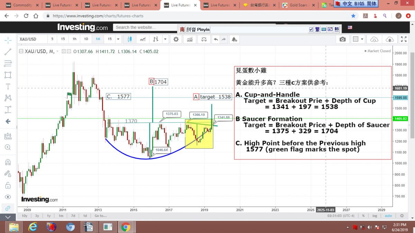
Task: Open compare symbols scales icon
Action: point(204,39)
